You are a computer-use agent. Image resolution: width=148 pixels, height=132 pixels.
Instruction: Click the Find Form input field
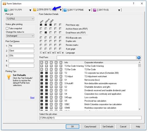[x=97, y=58]
